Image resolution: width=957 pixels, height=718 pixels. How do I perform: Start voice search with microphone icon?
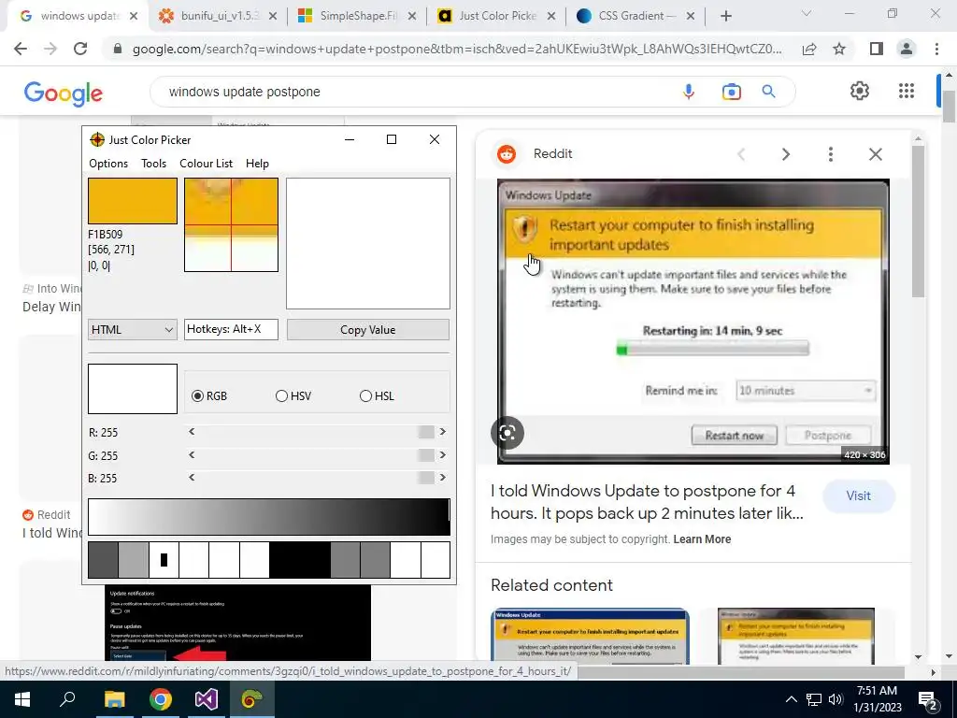pos(689,92)
